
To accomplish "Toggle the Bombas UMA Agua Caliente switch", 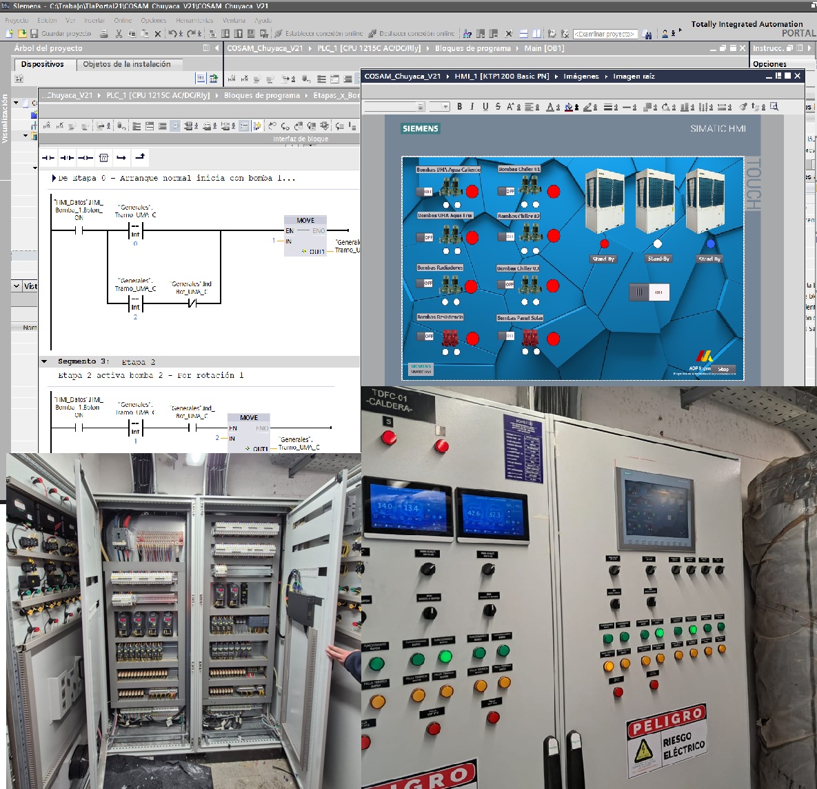I will point(425,192).
